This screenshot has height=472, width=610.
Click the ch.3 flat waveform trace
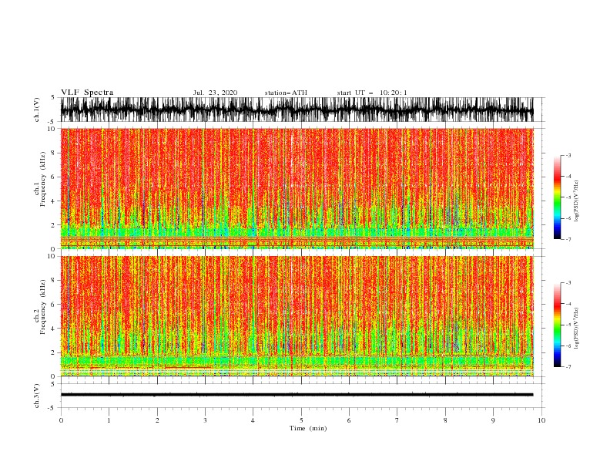pyautogui.click(x=297, y=395)
